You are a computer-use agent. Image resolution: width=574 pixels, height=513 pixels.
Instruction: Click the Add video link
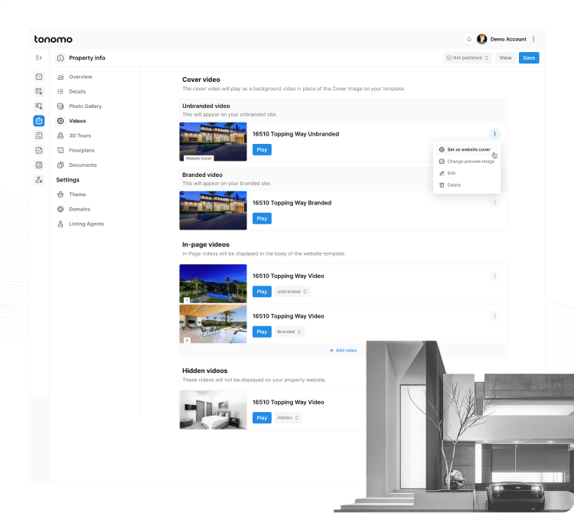pos(343,350)
